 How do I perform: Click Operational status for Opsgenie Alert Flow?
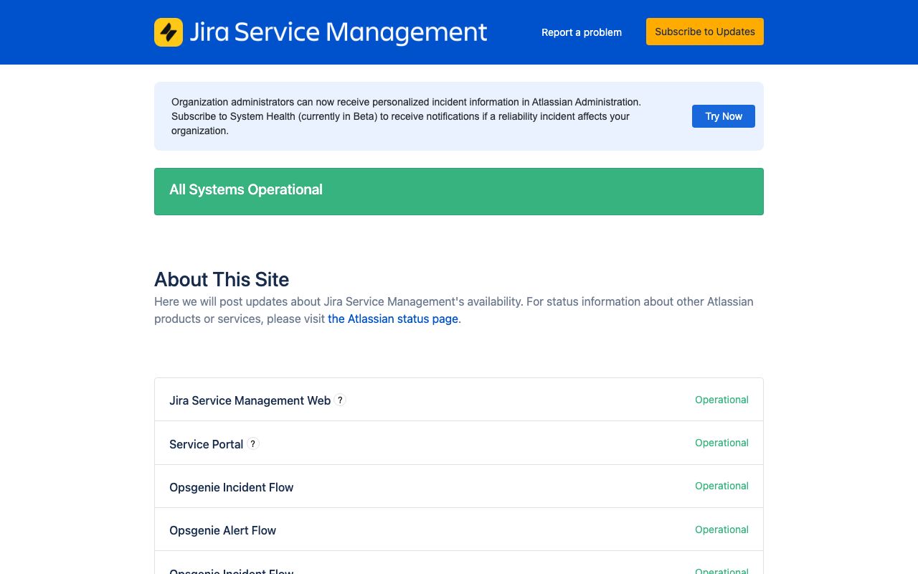(721, 530)
